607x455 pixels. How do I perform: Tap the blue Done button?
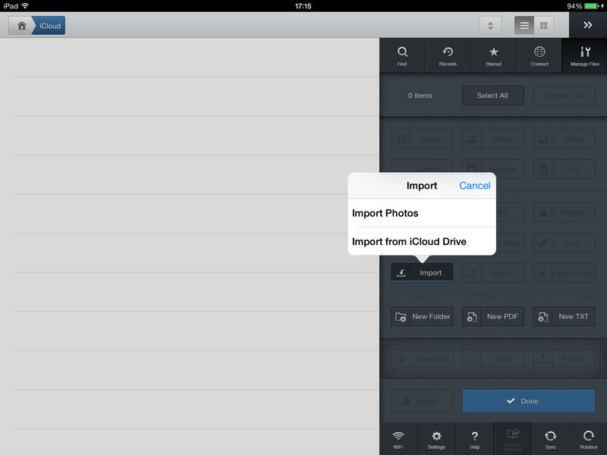(528, 401)
